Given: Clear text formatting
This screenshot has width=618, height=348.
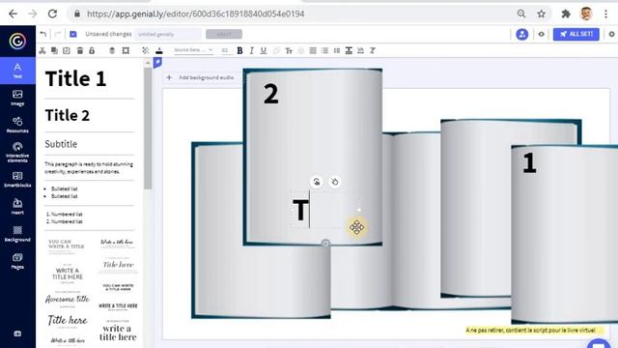Looking at the screenshot, I should coord(373,50).
